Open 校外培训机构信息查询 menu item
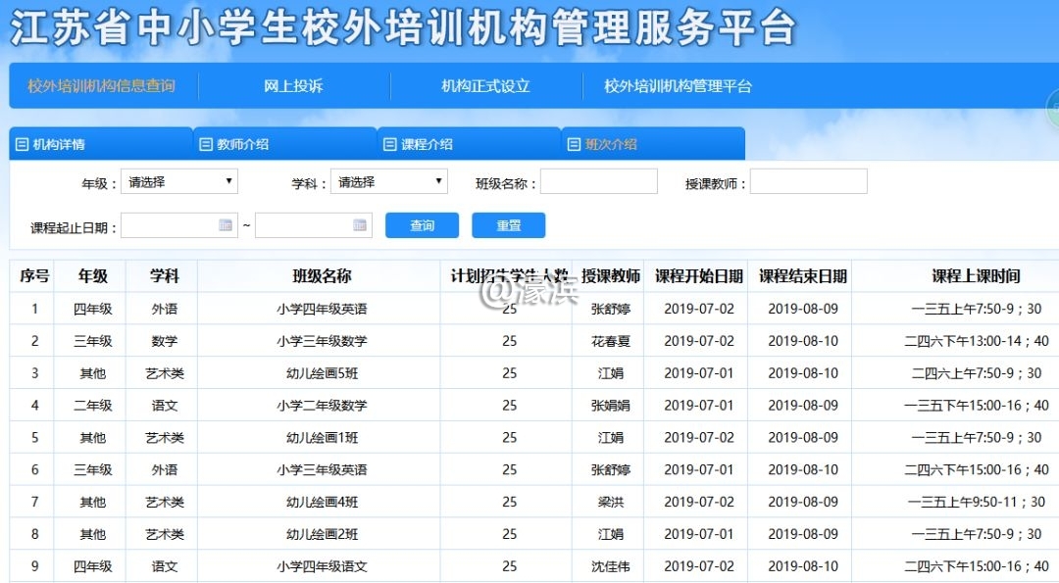Screen dimensions: 1059x583 pos(101,86)
